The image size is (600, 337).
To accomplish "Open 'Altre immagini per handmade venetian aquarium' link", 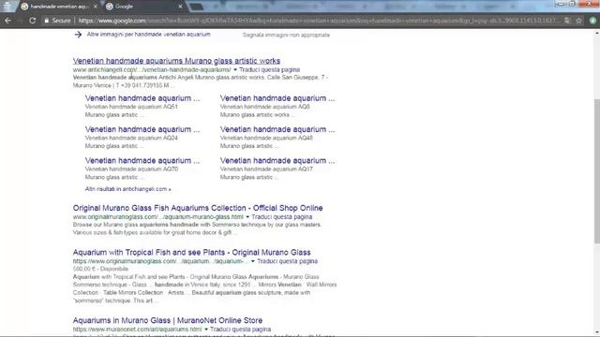I will click(148, 35).
